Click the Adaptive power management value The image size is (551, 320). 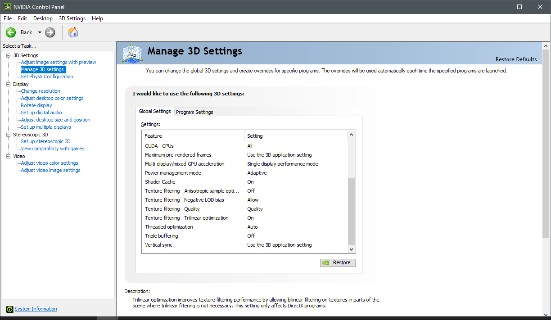257,173
